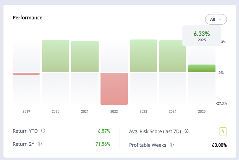Click the 71.56% Return 2Y value
This screenshot has height=160, width=239.
[x=103, y=144]
